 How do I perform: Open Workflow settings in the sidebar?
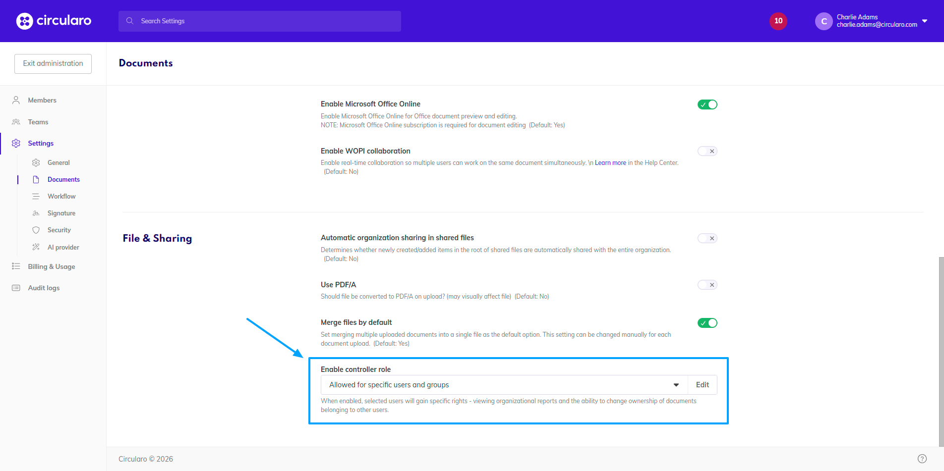61,196
